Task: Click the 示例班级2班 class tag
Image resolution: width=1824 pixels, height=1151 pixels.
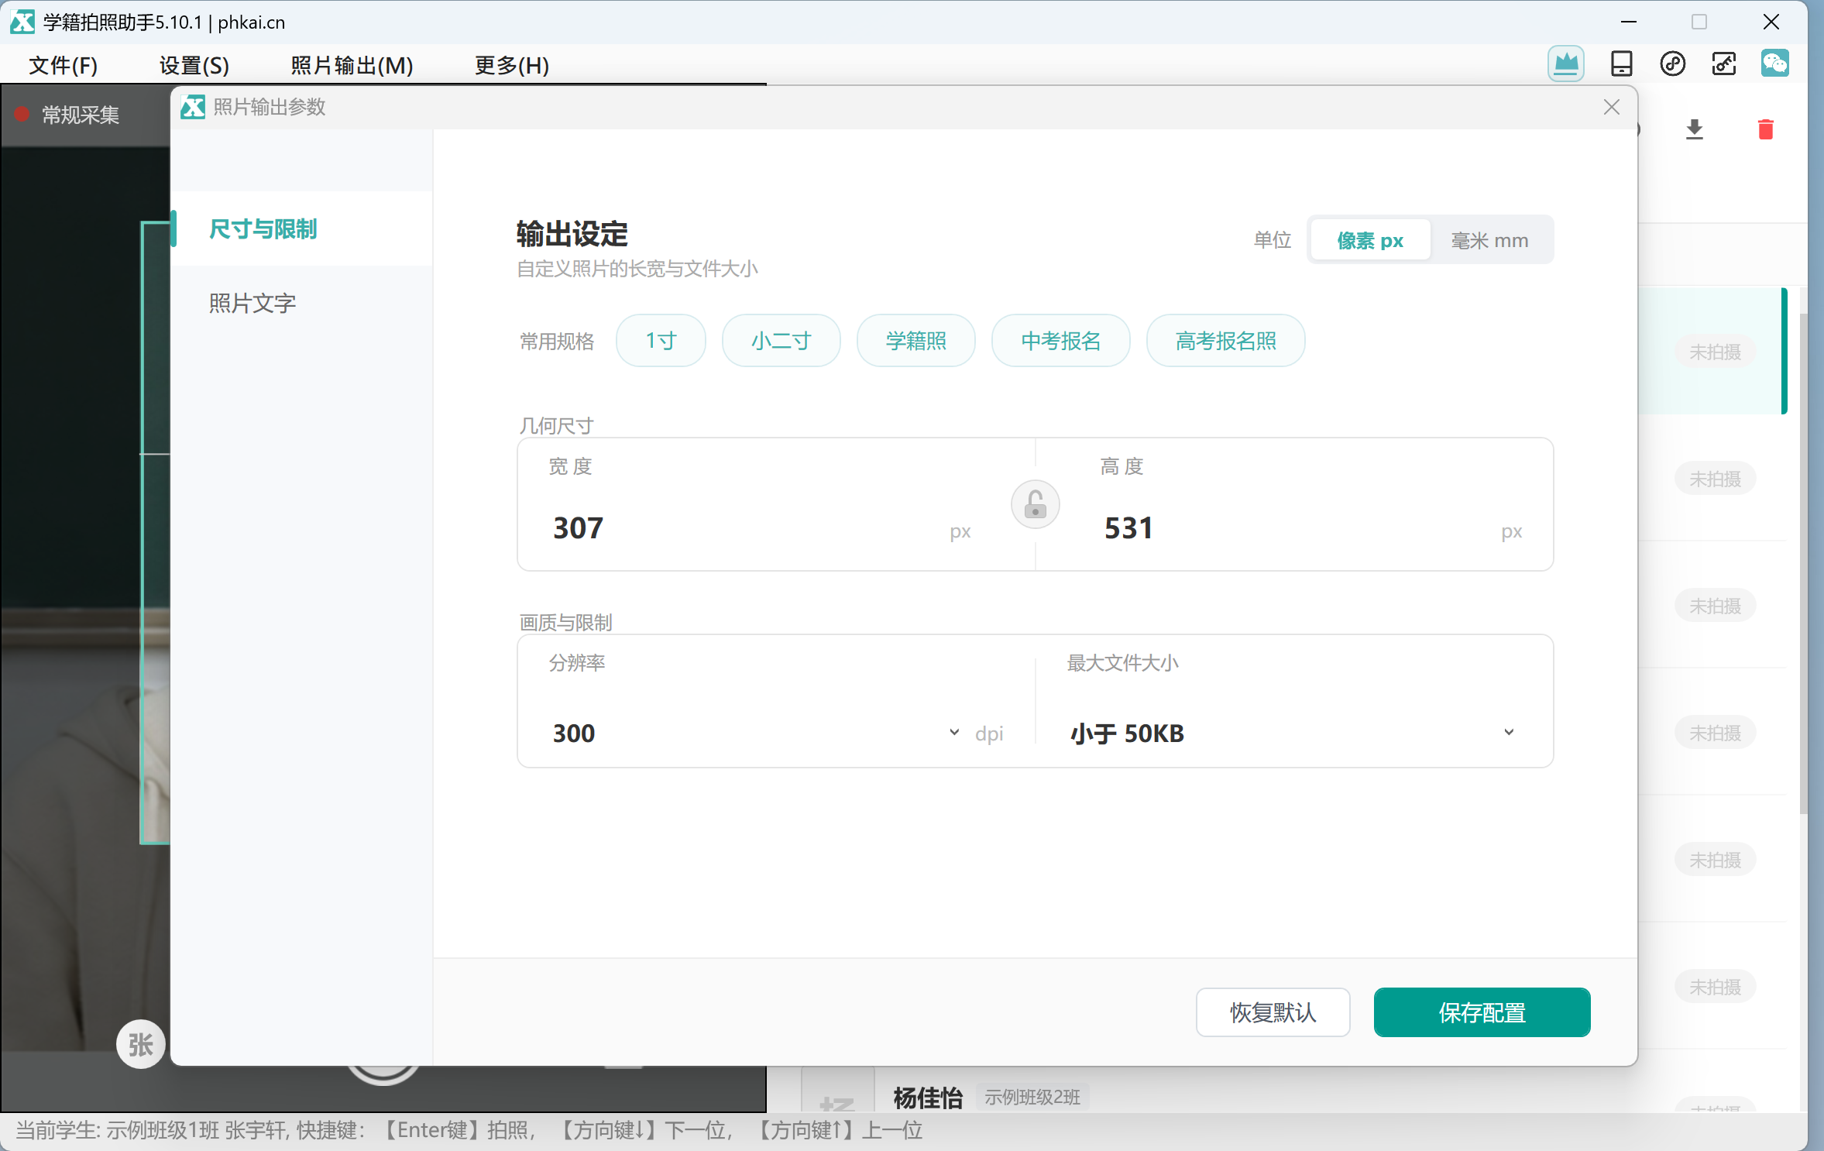Action: [x=1032, y=1097]
